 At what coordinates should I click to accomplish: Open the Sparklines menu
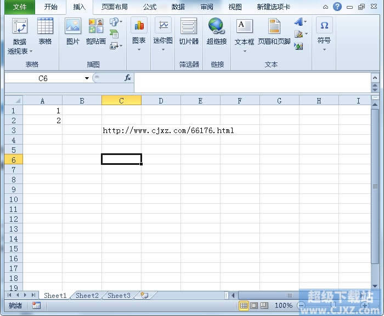163,35
